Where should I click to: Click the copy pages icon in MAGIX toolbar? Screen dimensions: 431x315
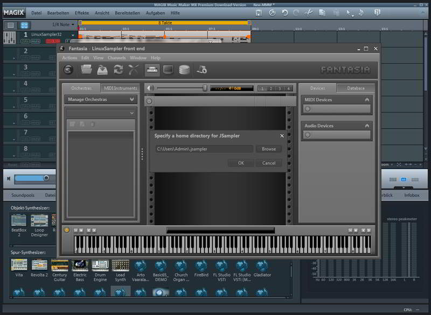[322, 12]
